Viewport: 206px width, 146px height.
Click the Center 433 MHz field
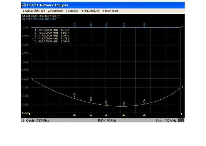37,121
